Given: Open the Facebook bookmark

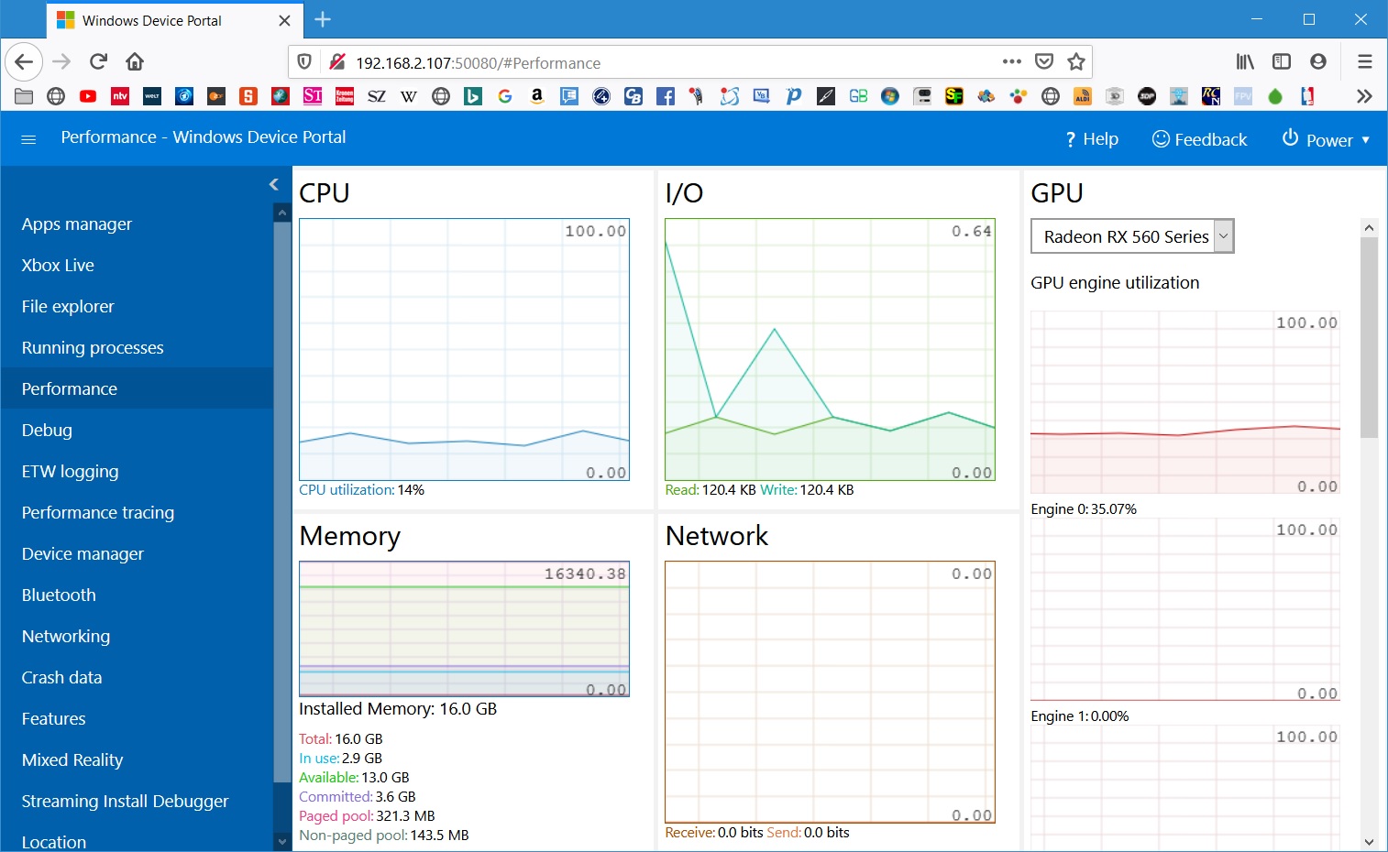Looking at the screenshot, I should [x=666, y=96].
